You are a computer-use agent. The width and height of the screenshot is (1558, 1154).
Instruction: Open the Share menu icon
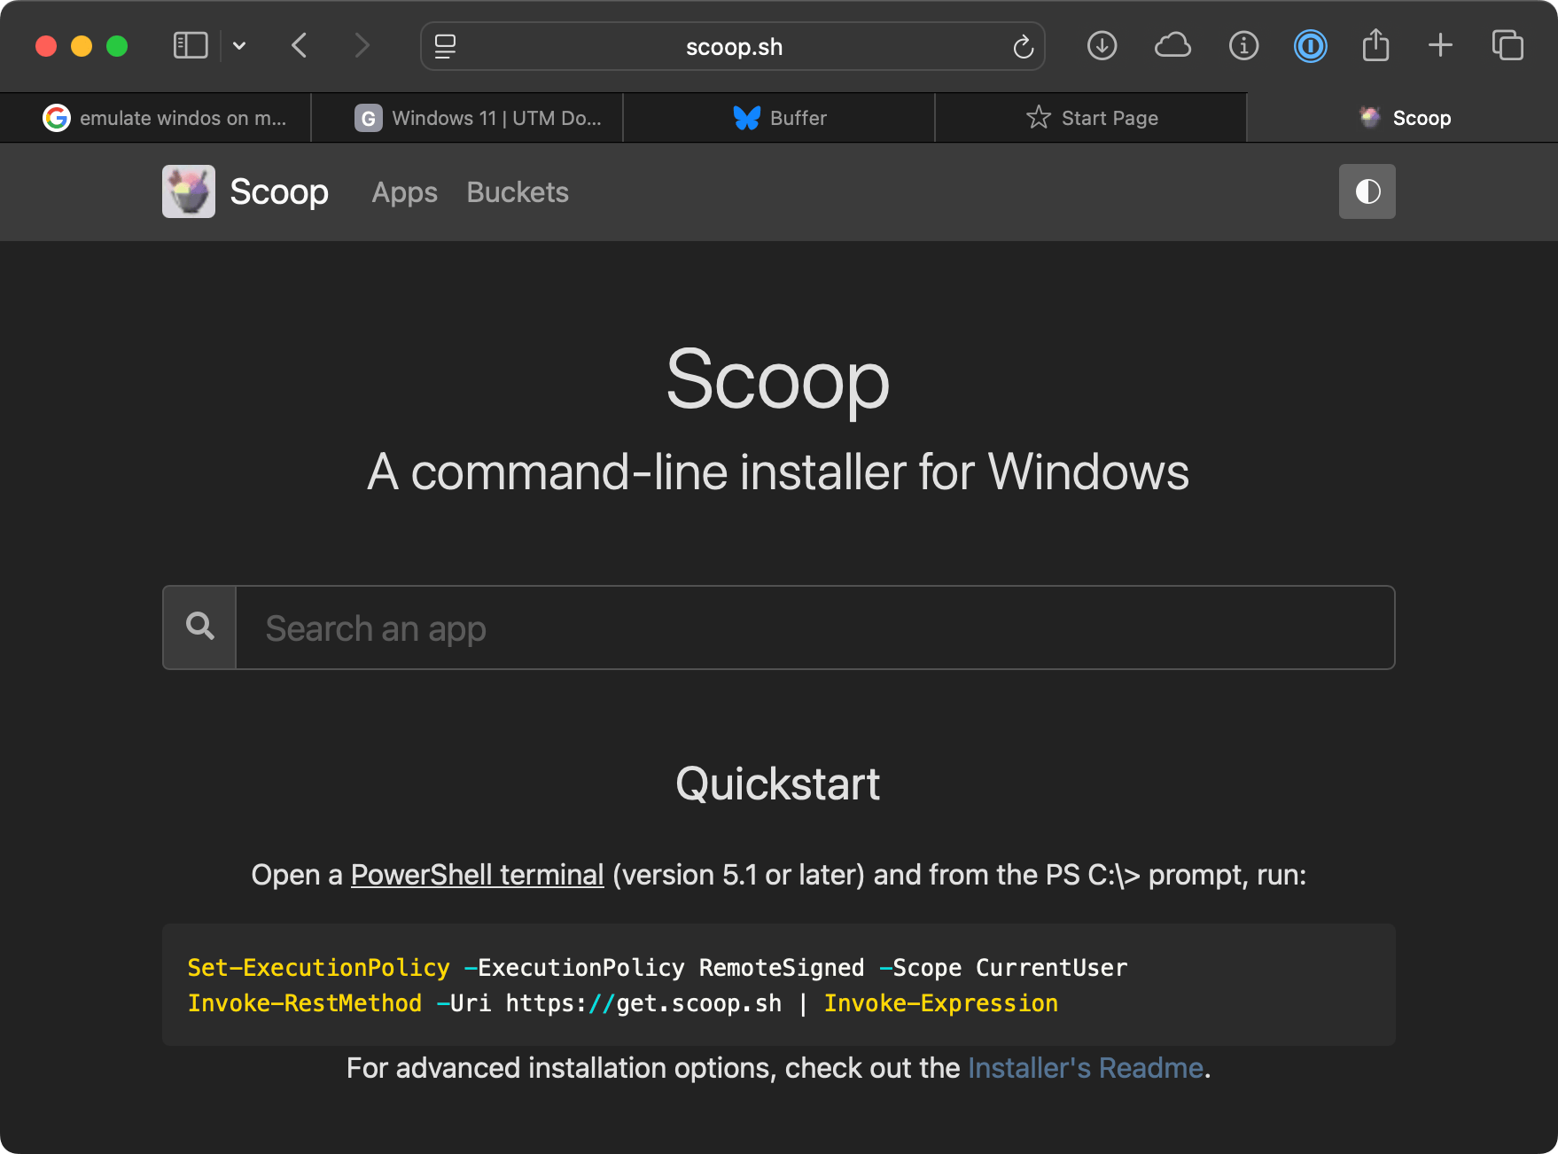click(1375, 44)
